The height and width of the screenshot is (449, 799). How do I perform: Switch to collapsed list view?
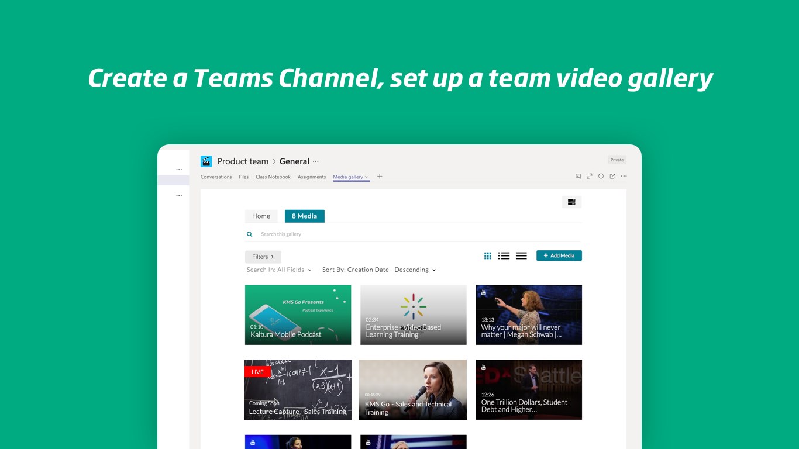(x=521, y=256)
